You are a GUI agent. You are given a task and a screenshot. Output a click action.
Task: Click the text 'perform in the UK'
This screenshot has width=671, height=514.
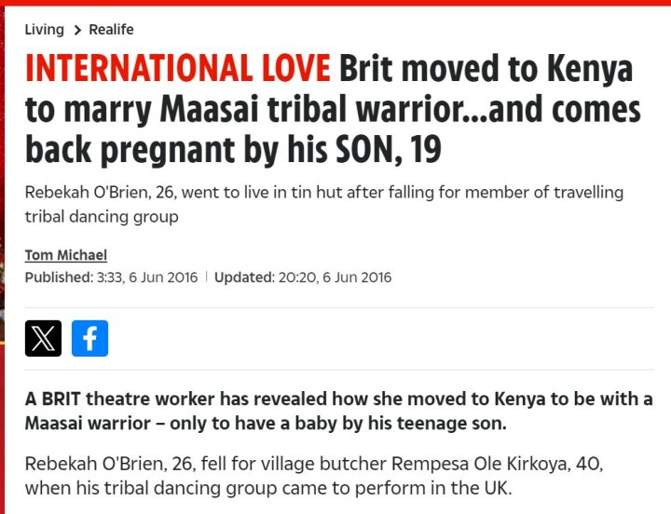tap(433, 488)
